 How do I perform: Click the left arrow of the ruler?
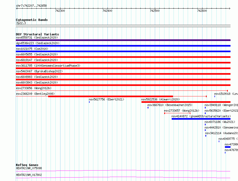(x=17, y=8)
